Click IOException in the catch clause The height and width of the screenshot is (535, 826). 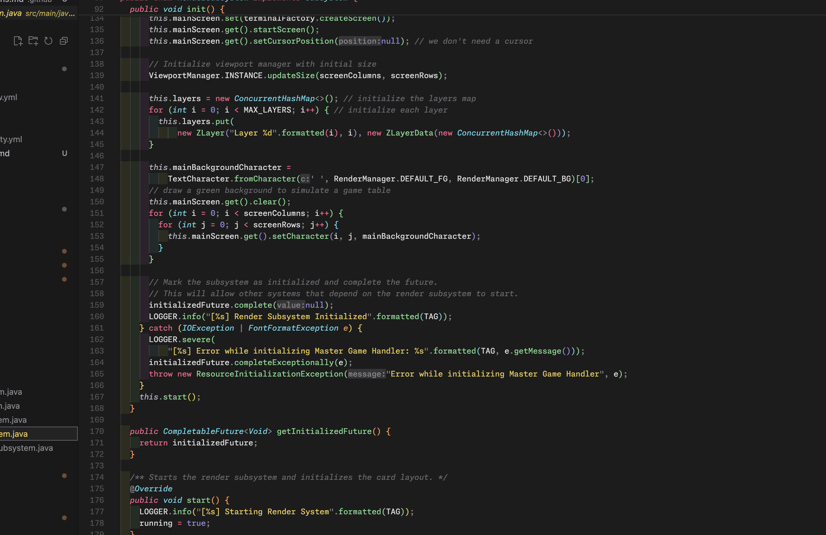click(x=208, y=328)
